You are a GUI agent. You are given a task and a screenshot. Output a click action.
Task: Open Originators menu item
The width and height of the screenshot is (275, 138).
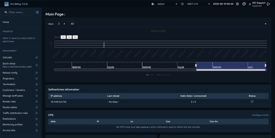(x=8, y=79)
